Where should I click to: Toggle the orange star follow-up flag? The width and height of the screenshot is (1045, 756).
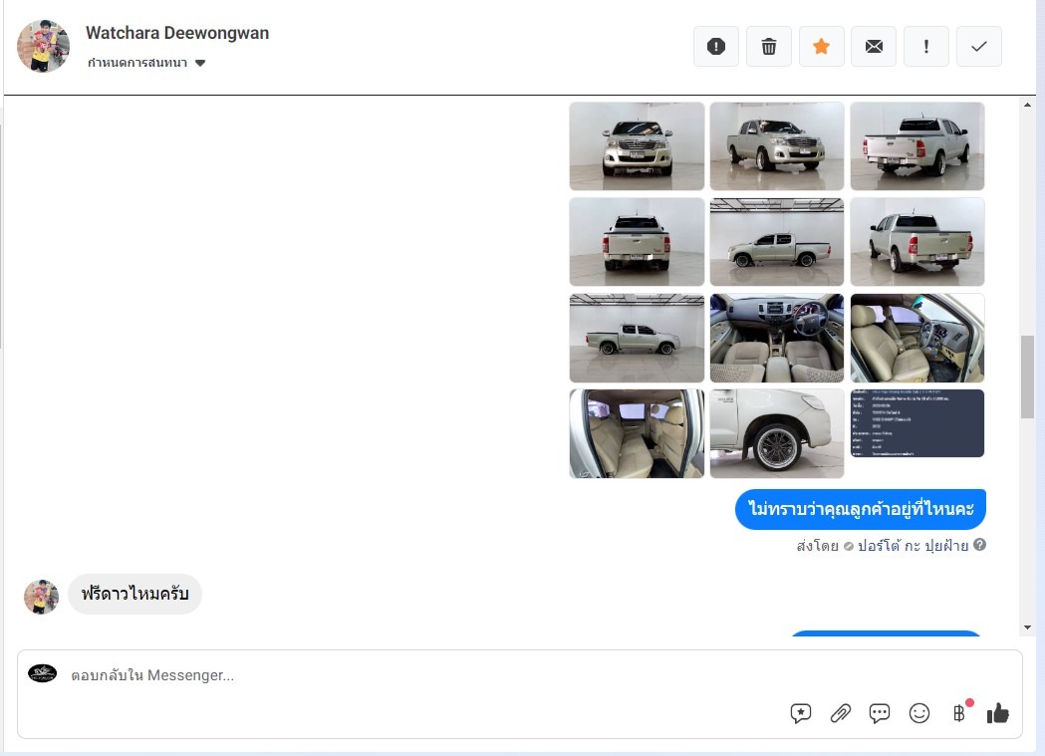point(821,47)
